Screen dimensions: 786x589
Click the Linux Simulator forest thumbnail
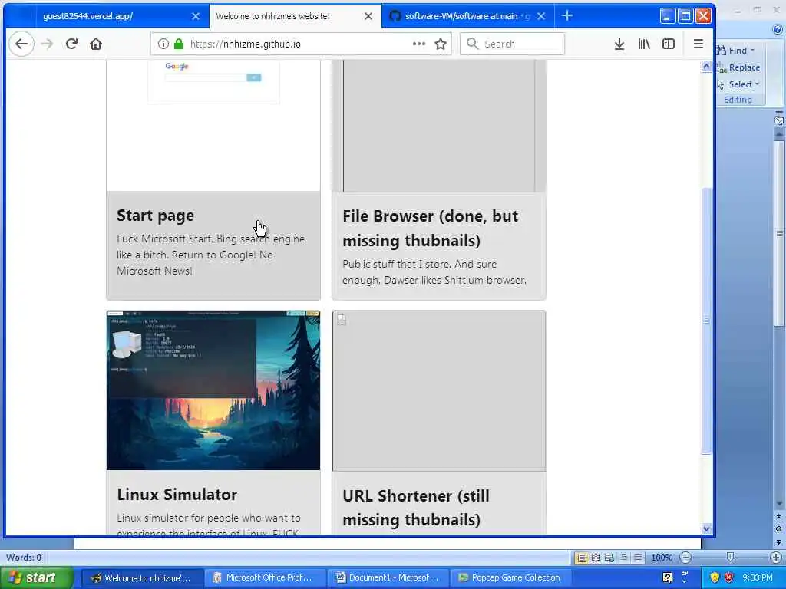[x=213, y=390]
